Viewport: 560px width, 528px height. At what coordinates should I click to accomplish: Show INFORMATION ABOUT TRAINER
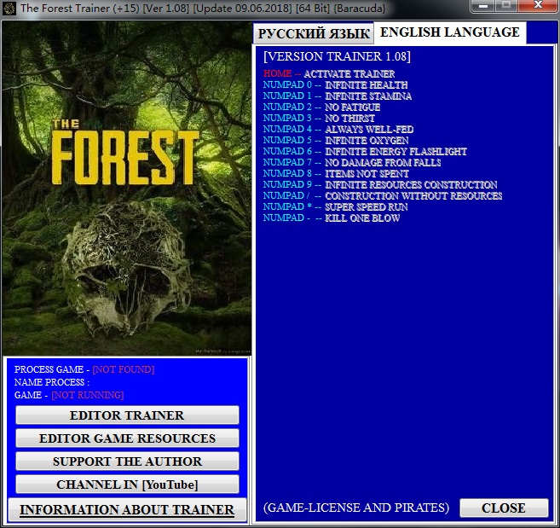(127, 510)
